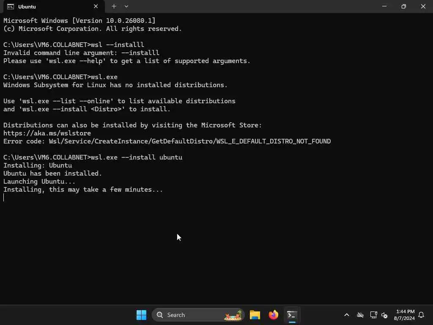Viewport: 433px width, 325px height.
Task: Close the Ubuntu tab
Action: click(x=96, y=6)
